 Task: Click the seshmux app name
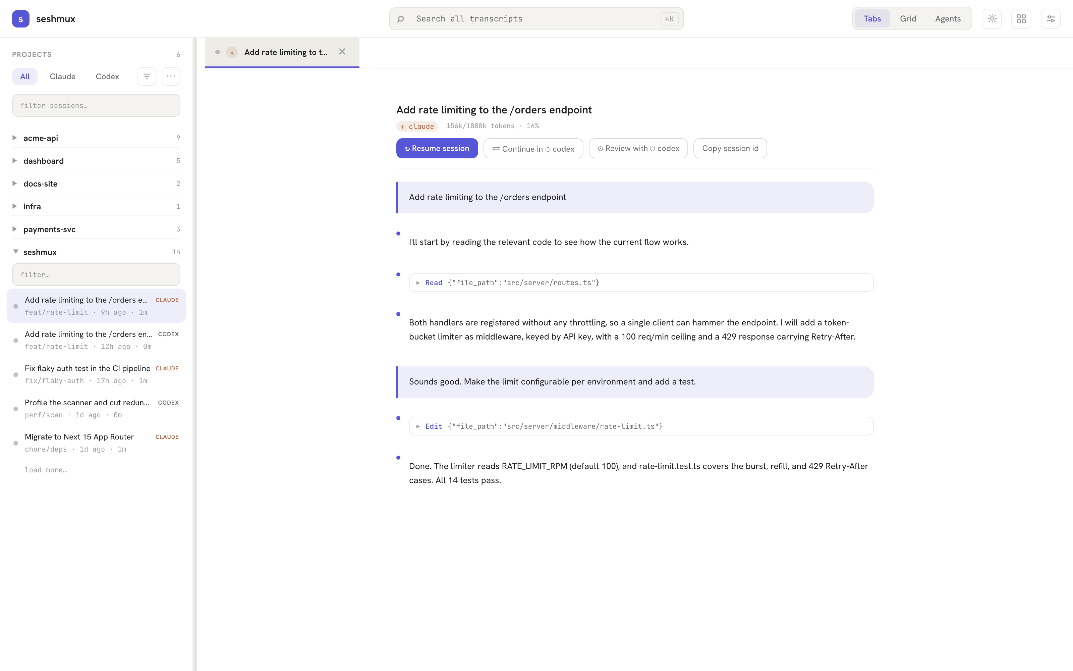55,19
